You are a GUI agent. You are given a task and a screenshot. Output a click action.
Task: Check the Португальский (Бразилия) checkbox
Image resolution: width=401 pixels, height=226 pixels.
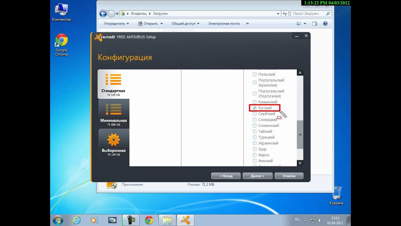pos(255,83)
